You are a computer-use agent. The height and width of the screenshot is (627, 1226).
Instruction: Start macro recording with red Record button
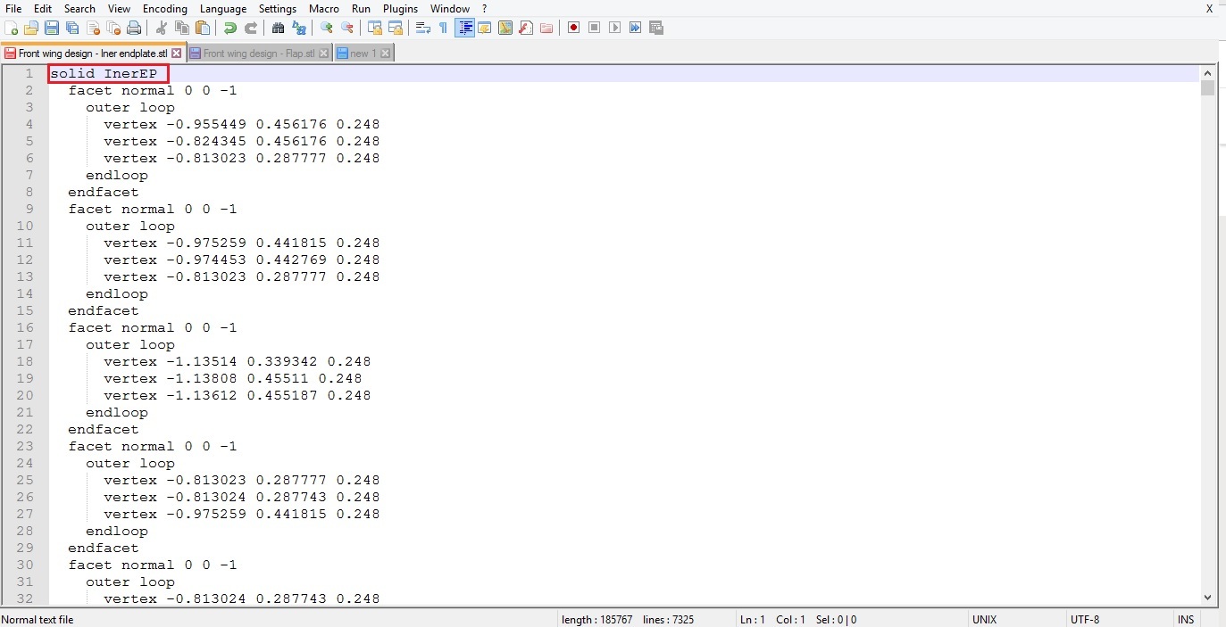click(573, 28)
